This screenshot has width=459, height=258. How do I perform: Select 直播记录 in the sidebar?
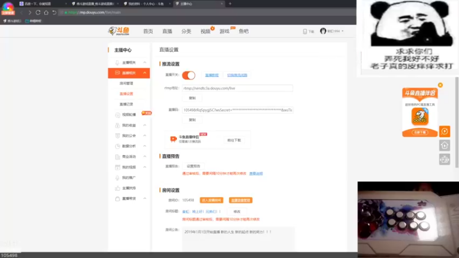tap(126, 104)
